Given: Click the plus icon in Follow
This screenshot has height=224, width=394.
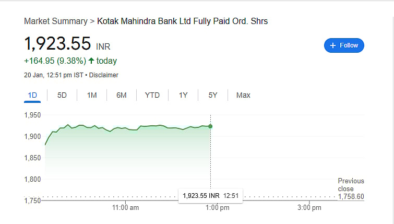Looking at the screenshot, I should [x=332, y=45].
